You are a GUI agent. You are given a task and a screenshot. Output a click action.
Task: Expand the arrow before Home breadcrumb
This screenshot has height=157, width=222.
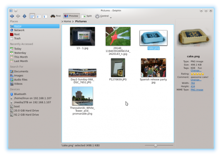point(62,22)
